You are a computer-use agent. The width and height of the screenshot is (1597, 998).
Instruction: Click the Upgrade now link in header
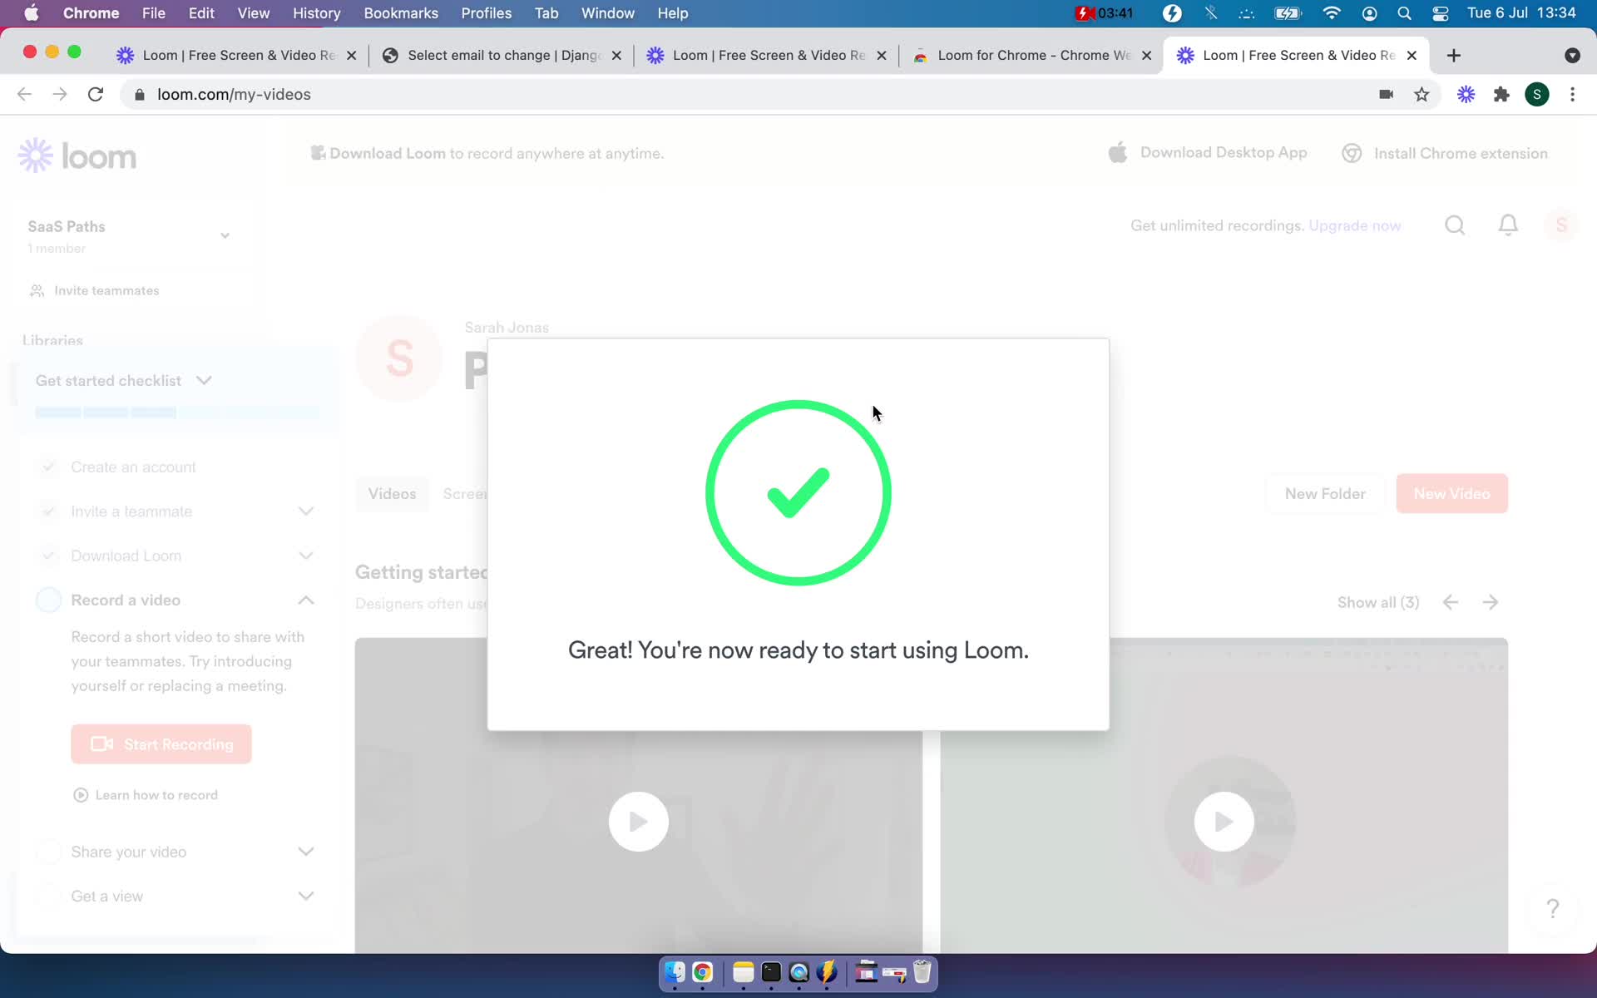(x=1354, y=225)
